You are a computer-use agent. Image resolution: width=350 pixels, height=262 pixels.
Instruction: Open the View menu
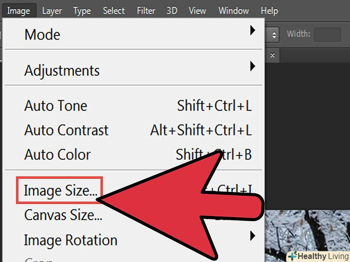[198, 11]
